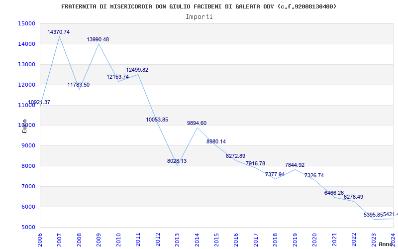Click the 8980.14 data label
The height and width of the screenshot is (249, 398).
tap(216, 141)
